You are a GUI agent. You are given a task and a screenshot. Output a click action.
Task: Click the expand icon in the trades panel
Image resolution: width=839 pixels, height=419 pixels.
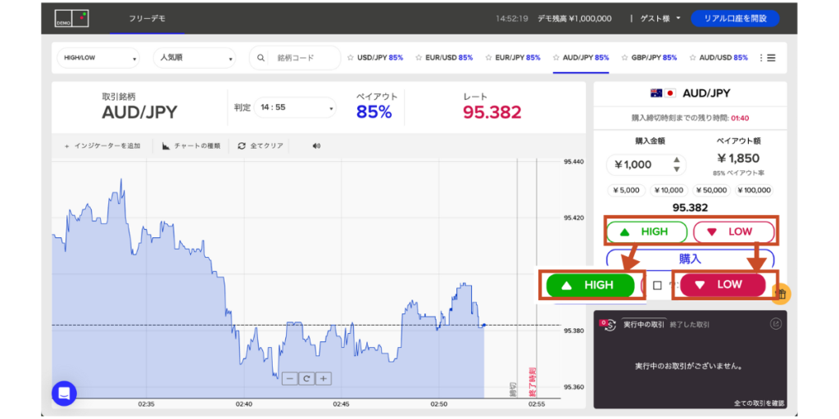click(x=775, y=324)
